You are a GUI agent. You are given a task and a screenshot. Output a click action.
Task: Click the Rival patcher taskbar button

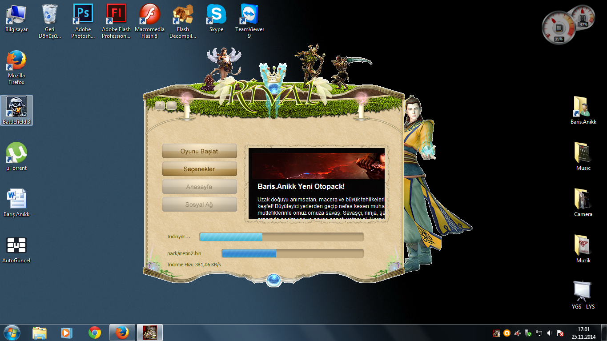tap(150, 333)
